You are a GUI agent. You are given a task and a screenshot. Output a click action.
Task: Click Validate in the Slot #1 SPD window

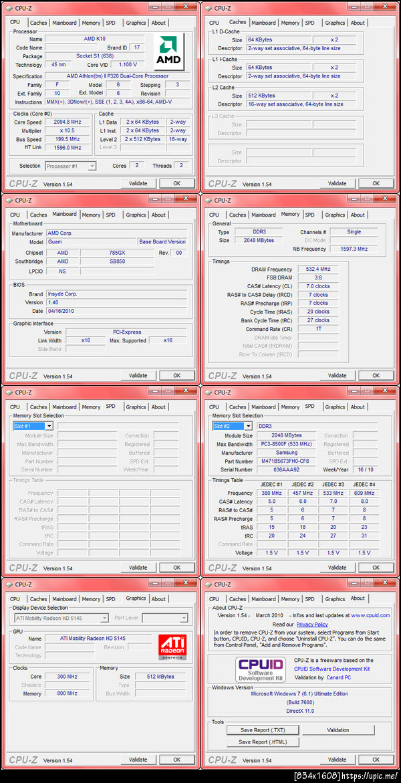tap(138, 568)
